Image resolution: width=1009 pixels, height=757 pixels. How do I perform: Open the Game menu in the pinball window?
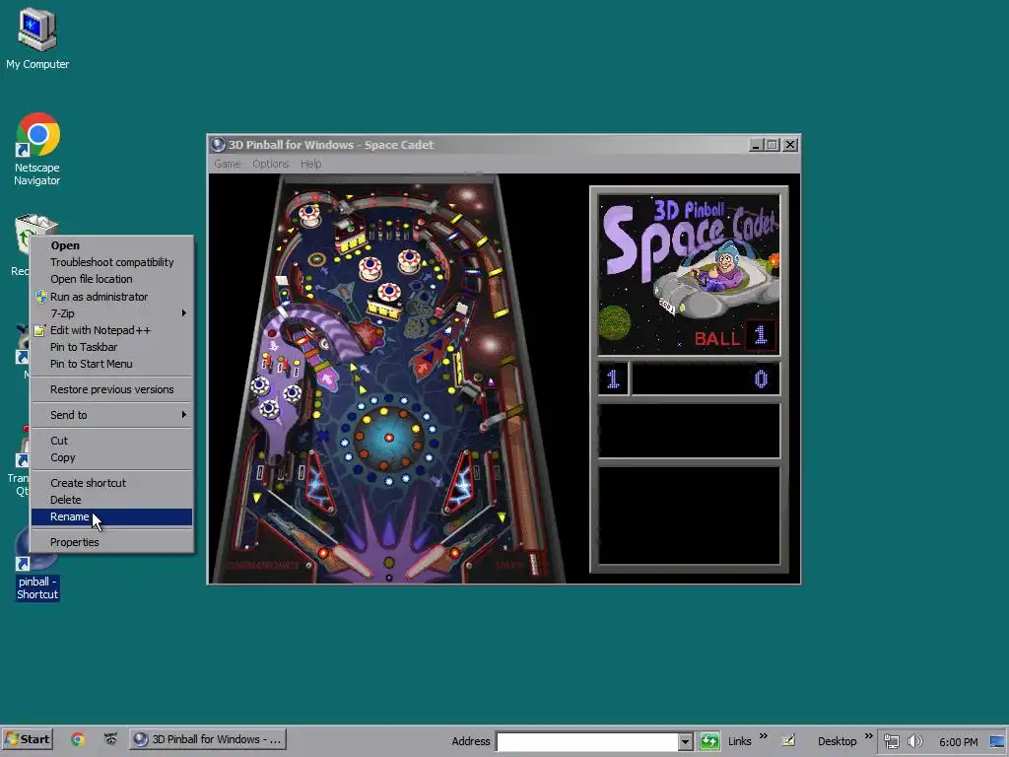(228, 164)
